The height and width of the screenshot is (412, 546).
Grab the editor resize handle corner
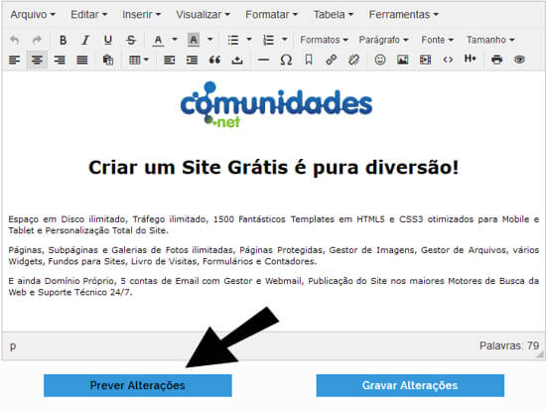540,354
